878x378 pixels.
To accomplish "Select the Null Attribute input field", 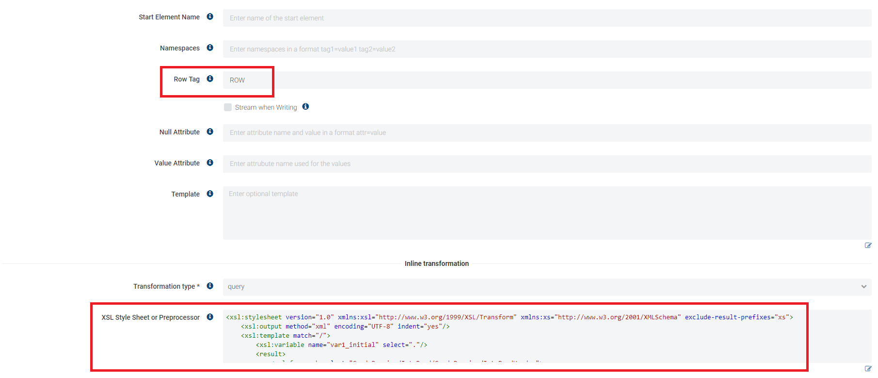I will point(546,132).
